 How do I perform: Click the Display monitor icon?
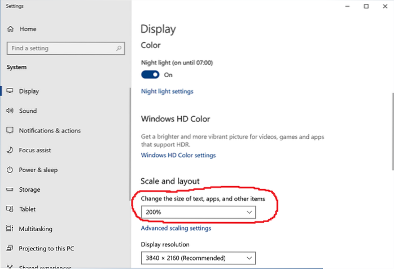click(10, 91)
